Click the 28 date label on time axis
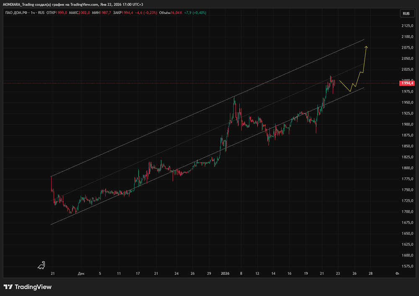 pyautogui.click(x=370, y=273)
